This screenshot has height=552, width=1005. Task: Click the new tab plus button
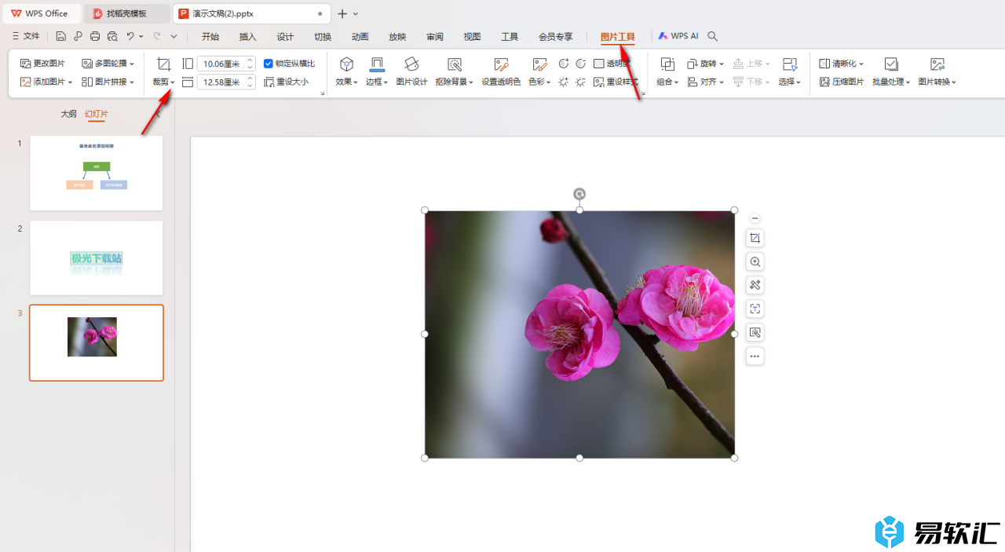pyautogui.click(x=342, y=13)
